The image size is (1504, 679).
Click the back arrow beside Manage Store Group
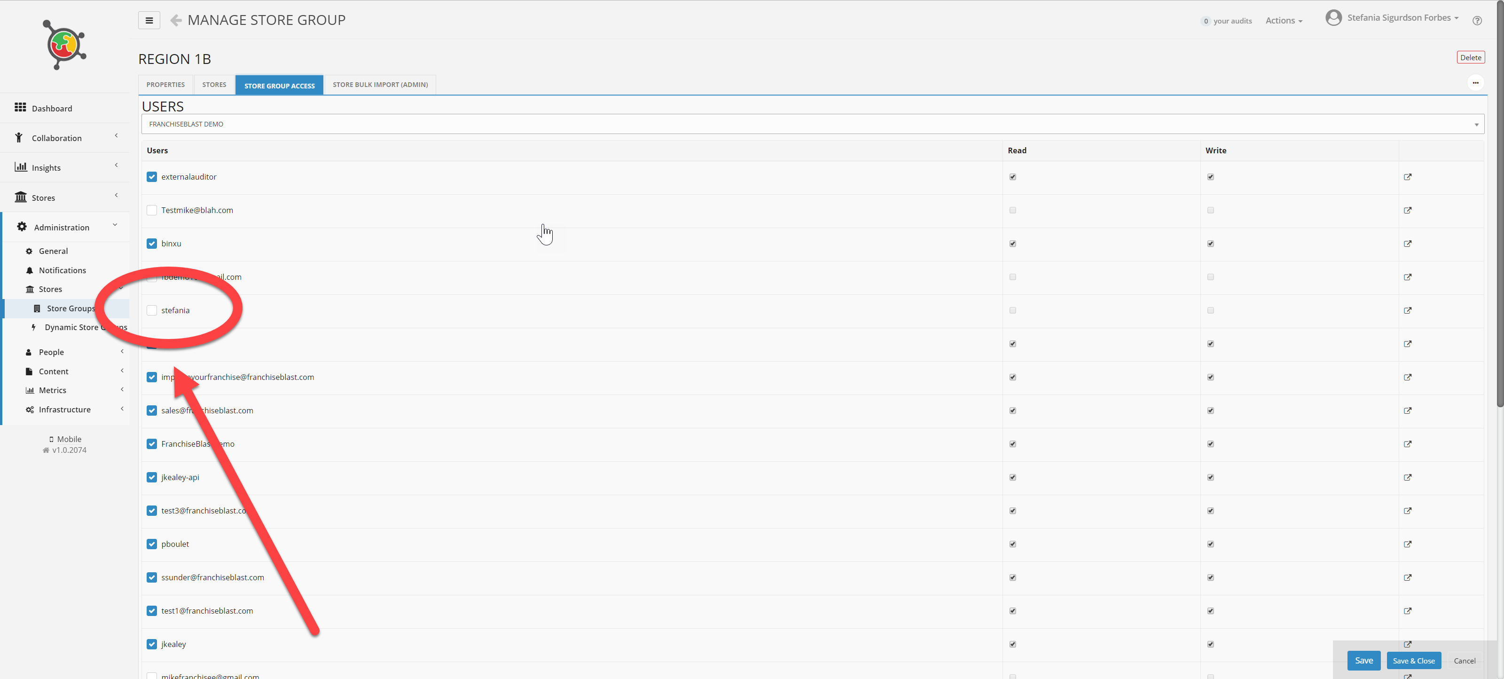[x=176, y=20]
